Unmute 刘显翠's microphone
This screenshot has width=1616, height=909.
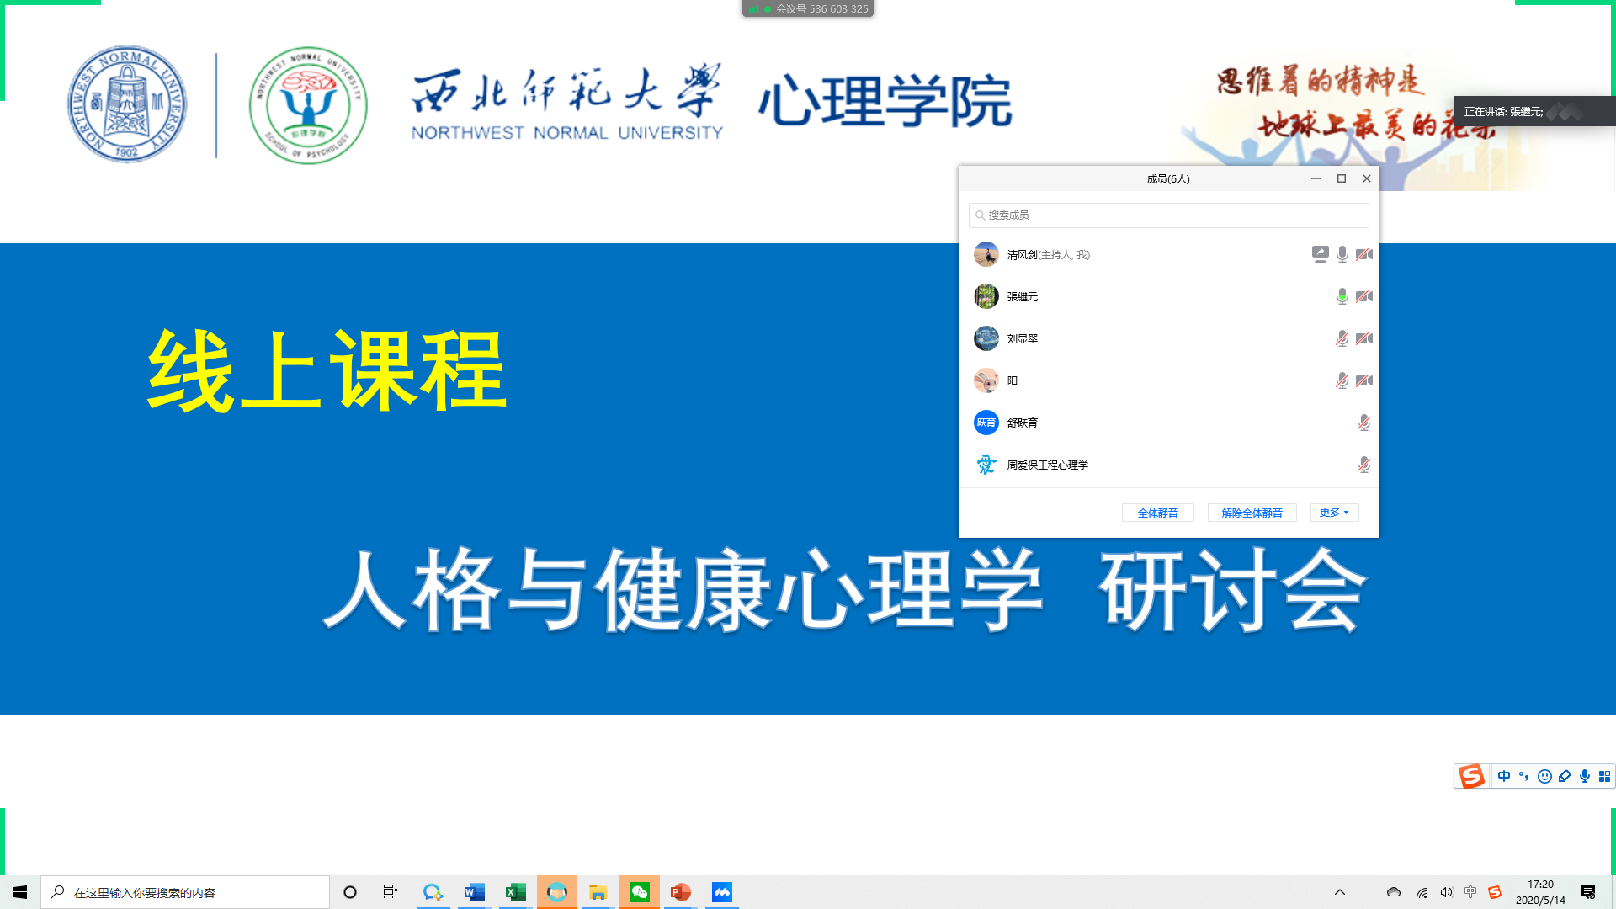click(1342, 338)
